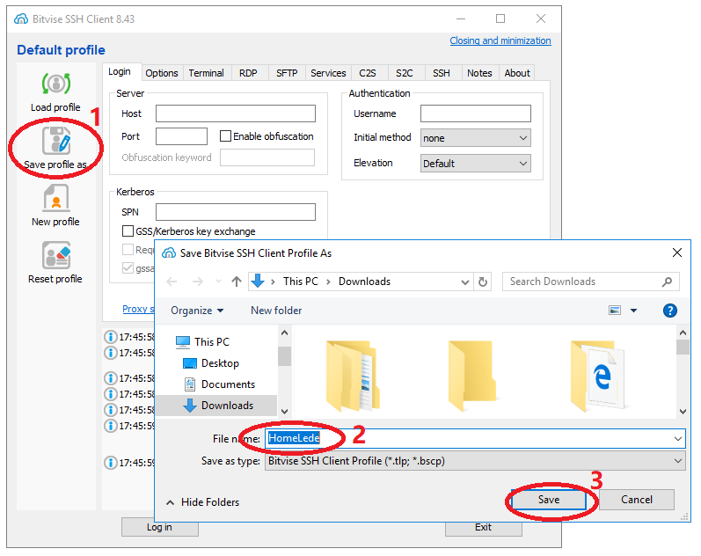Click the navigation pane scrollbar down arrow
Viewport: 701px width, 556px height.
point(284,411)
